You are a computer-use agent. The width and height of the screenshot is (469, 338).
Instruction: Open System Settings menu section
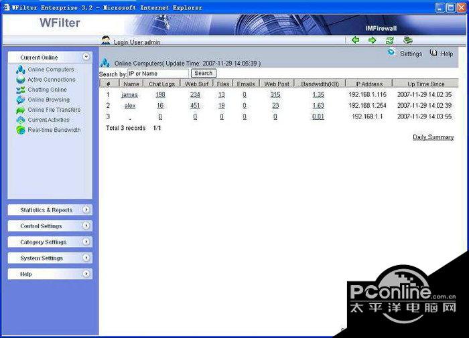pos(50,258)
